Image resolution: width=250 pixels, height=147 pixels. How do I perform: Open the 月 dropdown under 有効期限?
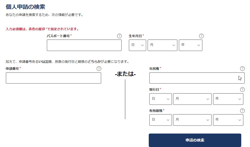192,120
